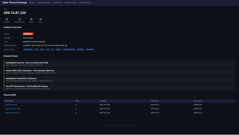The height and width of the screenshot is (135, 239).
Task: Open API Integration page
Action: [x=85, y=2]
